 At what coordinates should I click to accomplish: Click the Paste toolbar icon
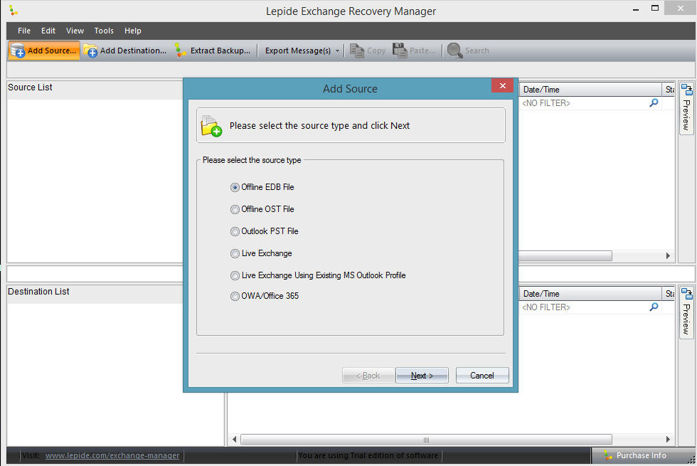[x=400, y=51]
